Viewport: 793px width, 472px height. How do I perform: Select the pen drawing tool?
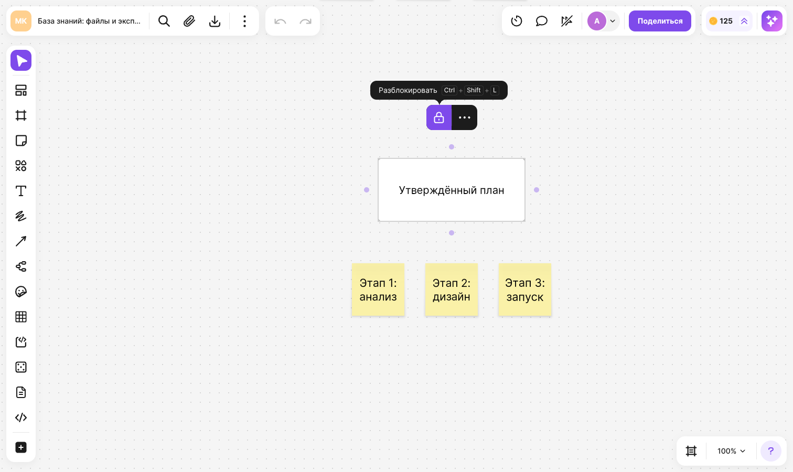click(21, 216)
